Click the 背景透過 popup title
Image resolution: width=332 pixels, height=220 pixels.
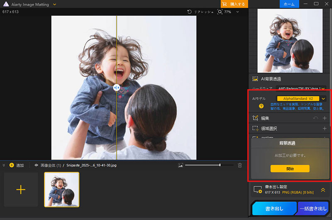tap(287, 143)
